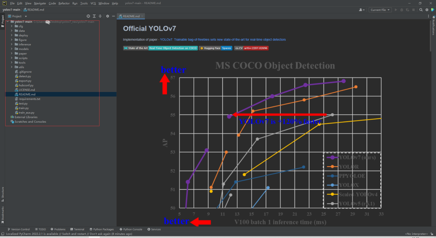The height and width of the screenshot is (238, 436).
Task: Click the PyCharm update notification in status bar
Action: 69,234
